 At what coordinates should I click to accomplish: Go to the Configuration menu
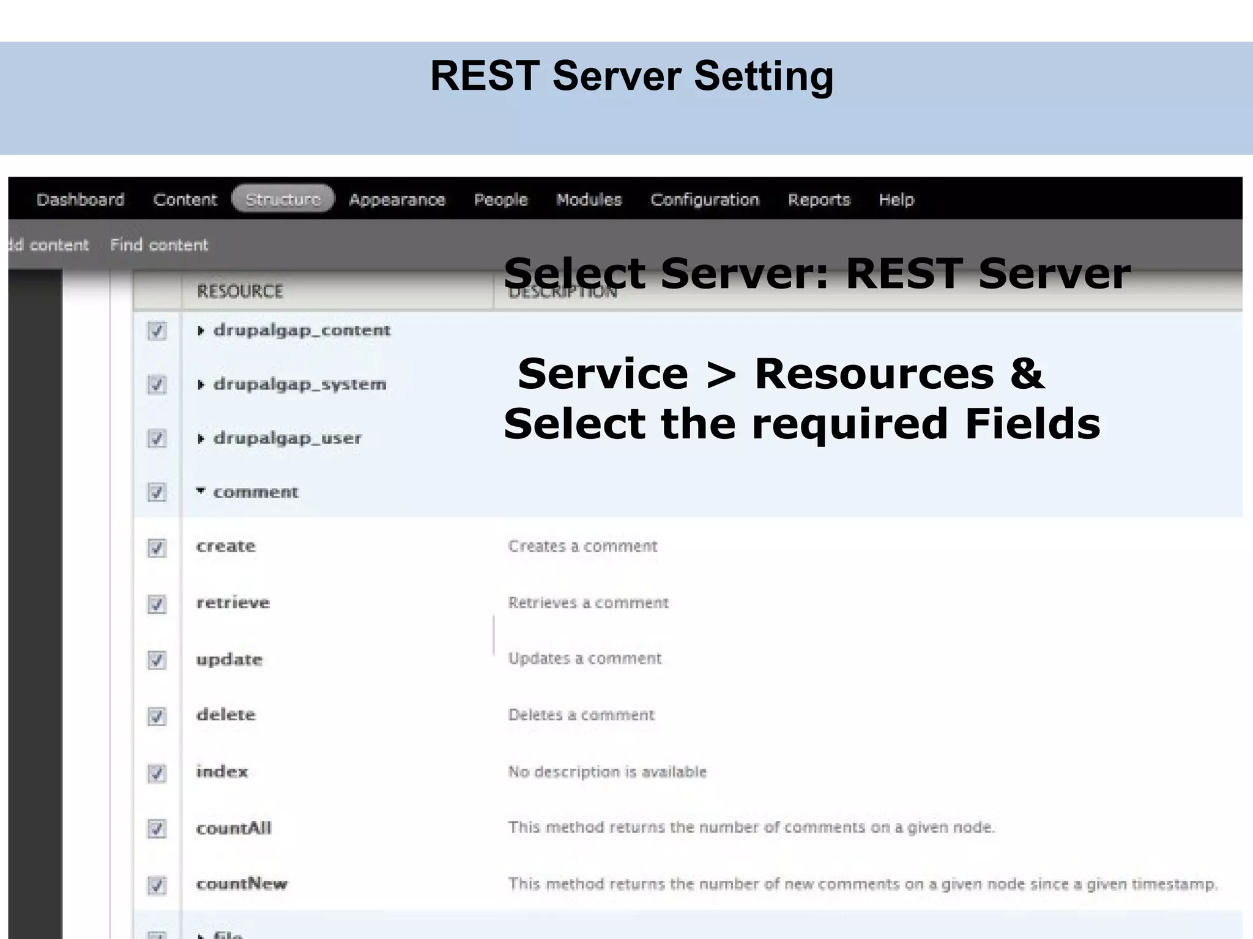pos(704,199)
